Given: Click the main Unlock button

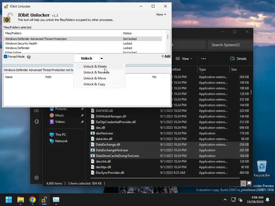Looking at the screenshot, I should click(87, 58).
